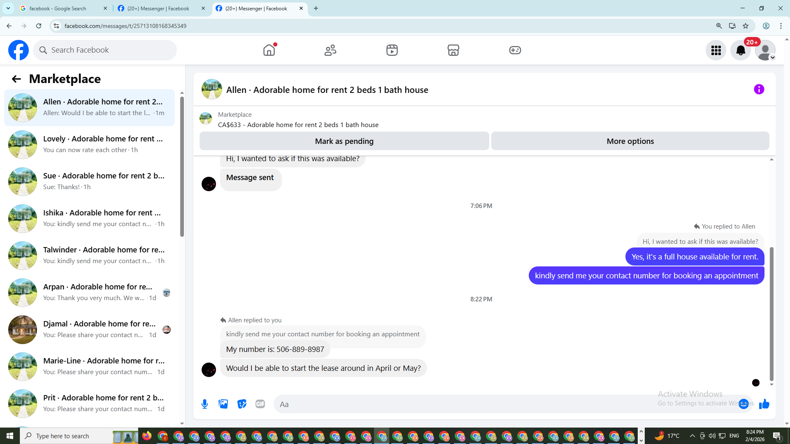Send a thumbs up like

point(764,404)
